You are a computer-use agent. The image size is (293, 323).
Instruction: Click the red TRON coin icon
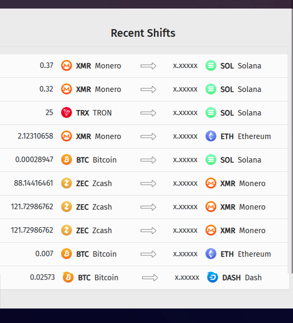(x=66, y=113)
